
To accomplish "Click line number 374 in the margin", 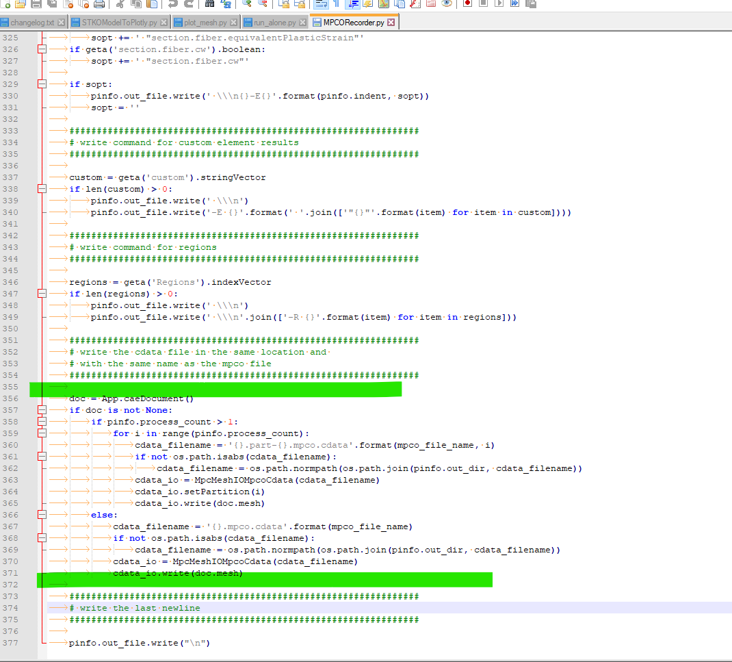I will tap(10, 608).
